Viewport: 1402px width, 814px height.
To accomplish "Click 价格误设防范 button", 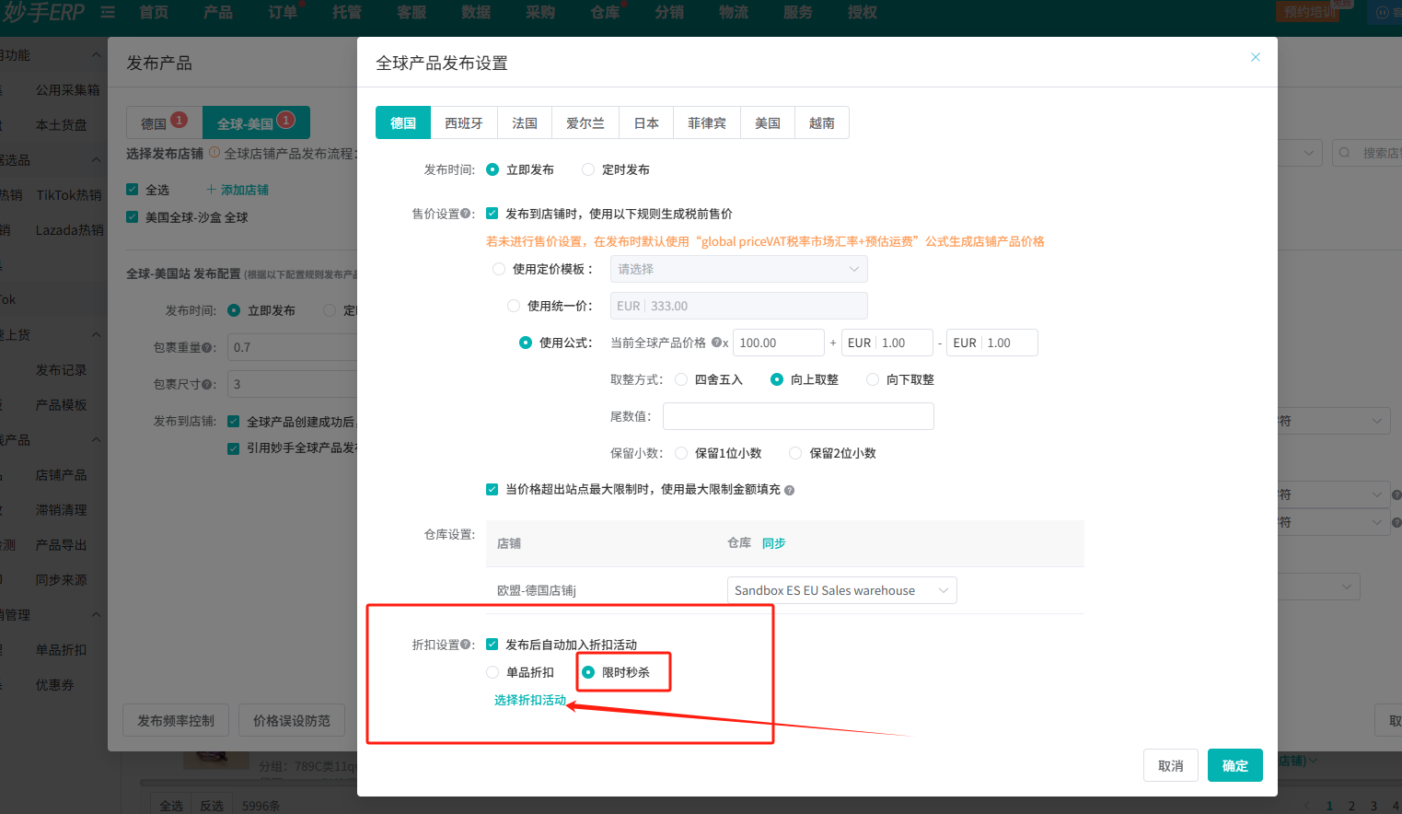I will (x=292, y=720).
